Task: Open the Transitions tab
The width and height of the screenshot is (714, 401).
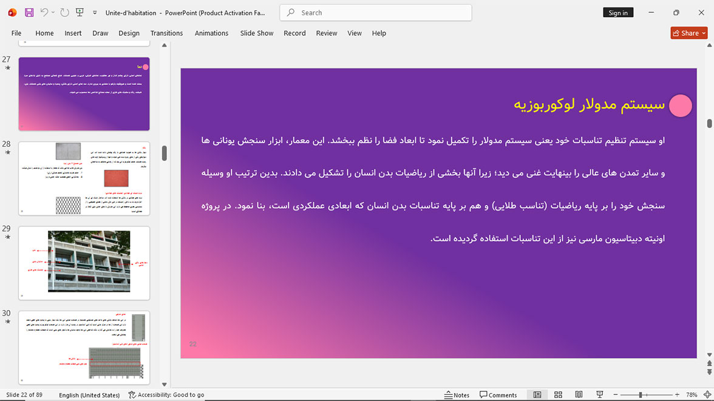Action: 166,33
